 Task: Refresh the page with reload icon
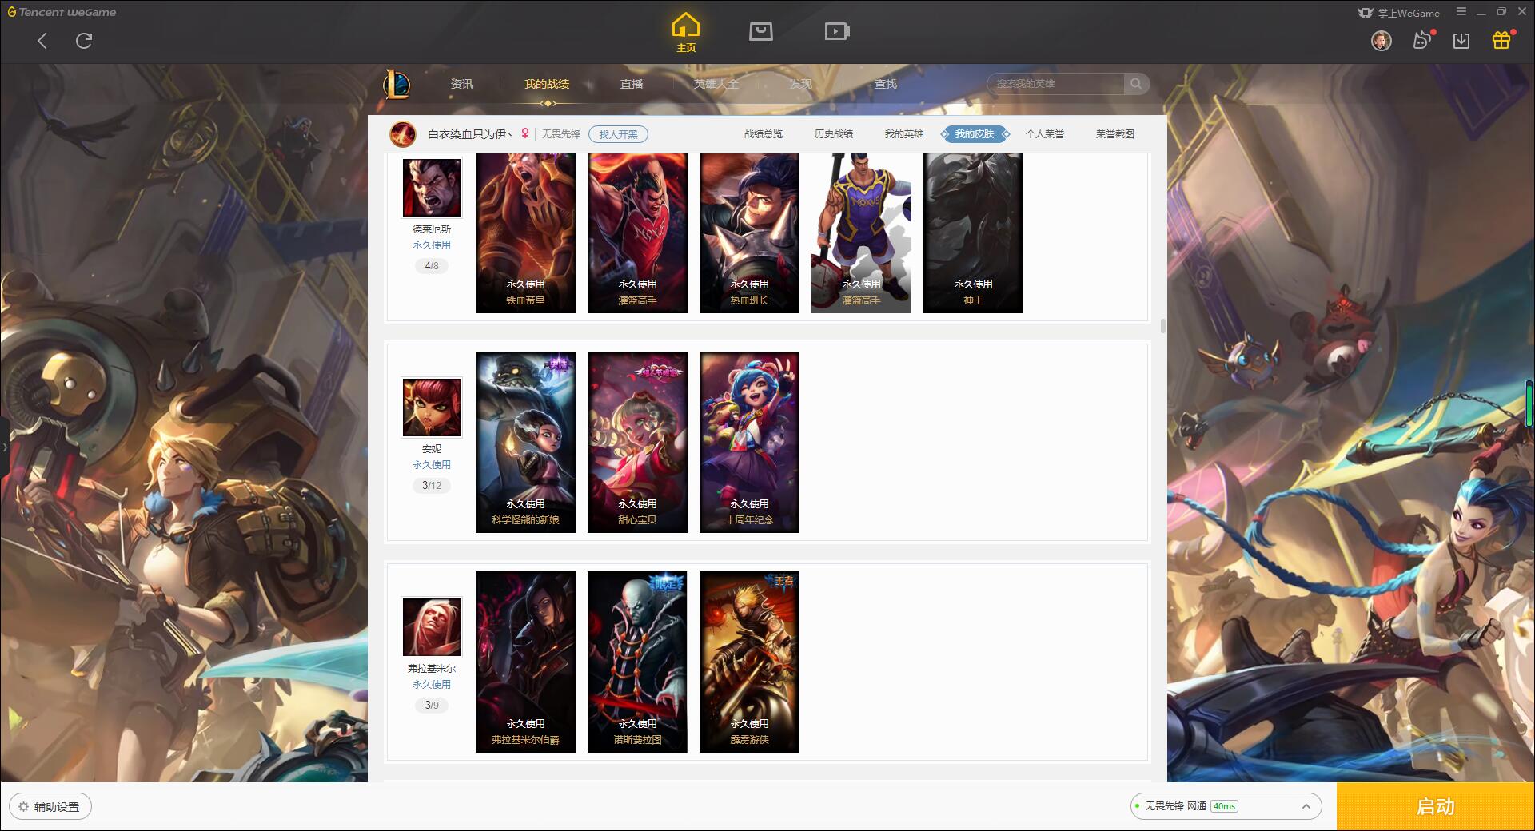pyautogui.click(x=84, y=41)
